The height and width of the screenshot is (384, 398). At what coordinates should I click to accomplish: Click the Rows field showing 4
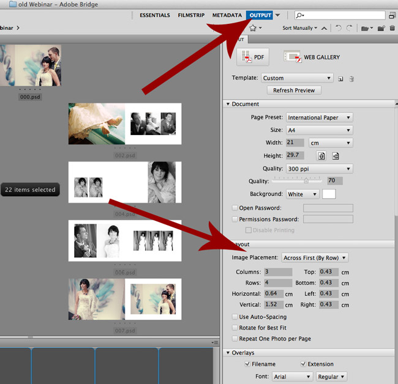(x=278, y=282)
